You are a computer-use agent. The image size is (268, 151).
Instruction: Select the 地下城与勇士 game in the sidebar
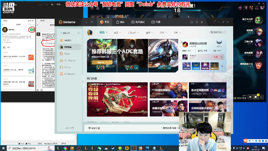tap(69, 74)
